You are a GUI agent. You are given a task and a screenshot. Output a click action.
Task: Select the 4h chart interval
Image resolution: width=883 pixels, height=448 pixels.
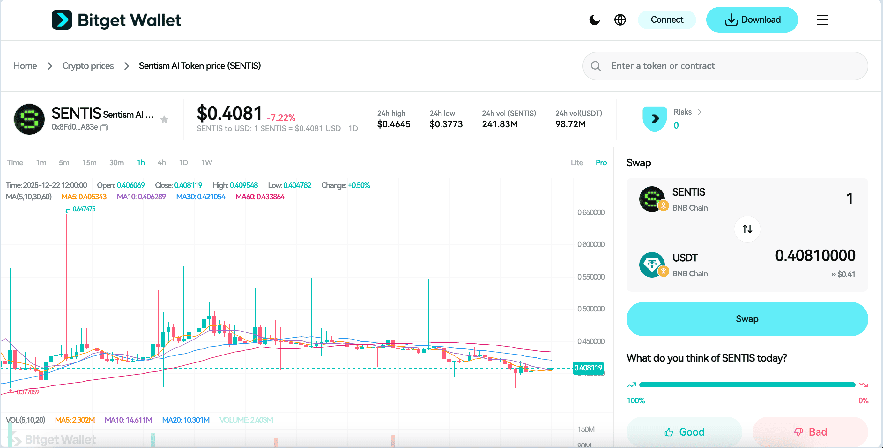(161, 162)
